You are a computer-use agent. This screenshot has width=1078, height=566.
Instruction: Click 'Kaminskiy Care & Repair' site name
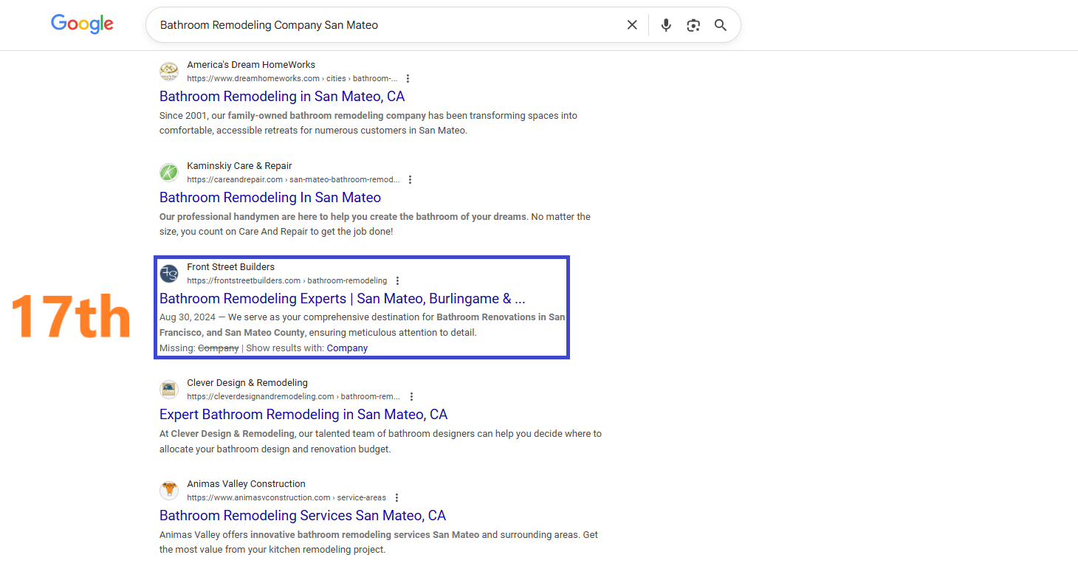pyautogui.click(x=239, y=166)
